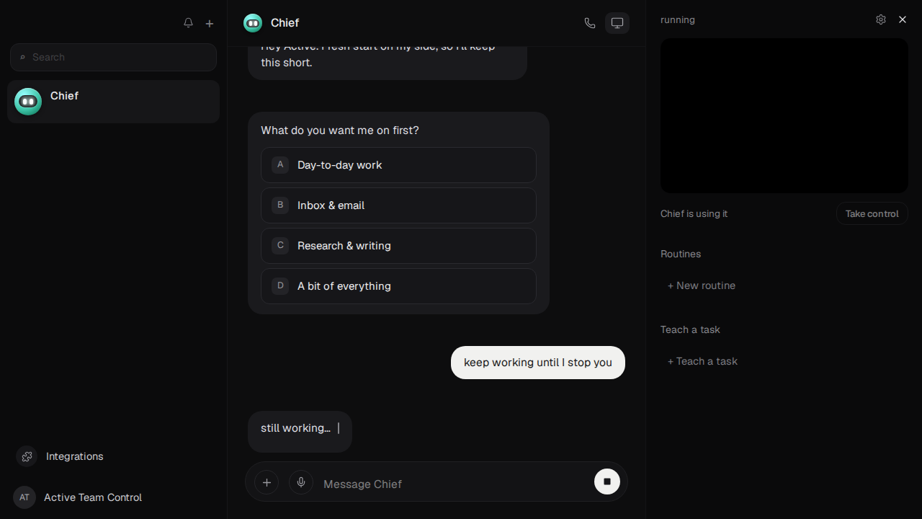Click the notifications bell icon

click(188, 23)
